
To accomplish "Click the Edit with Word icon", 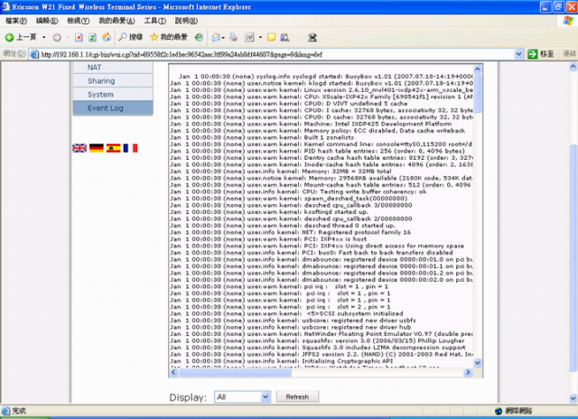I will tap(249, 37).
